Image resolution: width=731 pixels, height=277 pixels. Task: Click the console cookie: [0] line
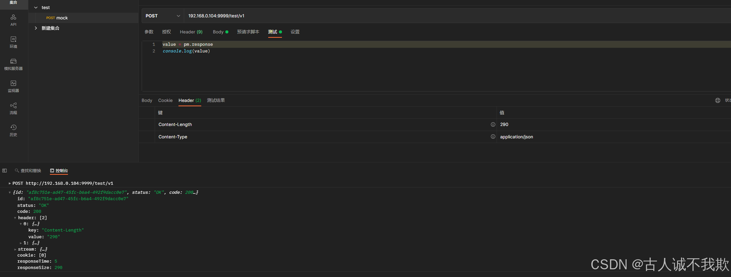(x=32, y=255)
